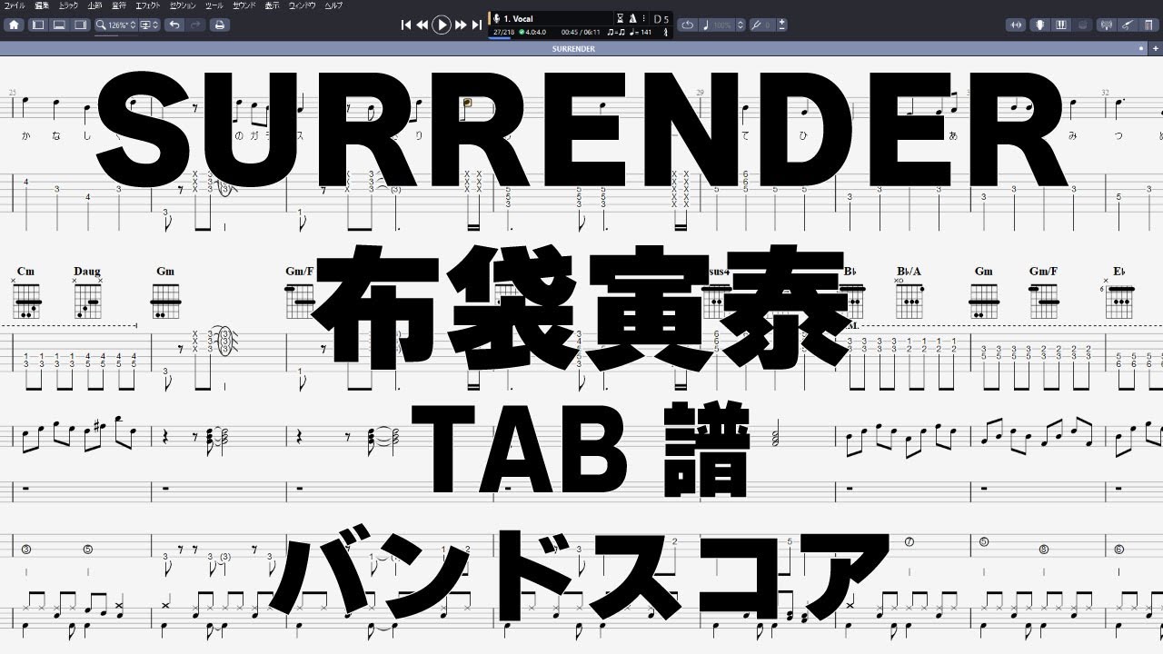Toggle loop playback

click(x=688, y=25)
